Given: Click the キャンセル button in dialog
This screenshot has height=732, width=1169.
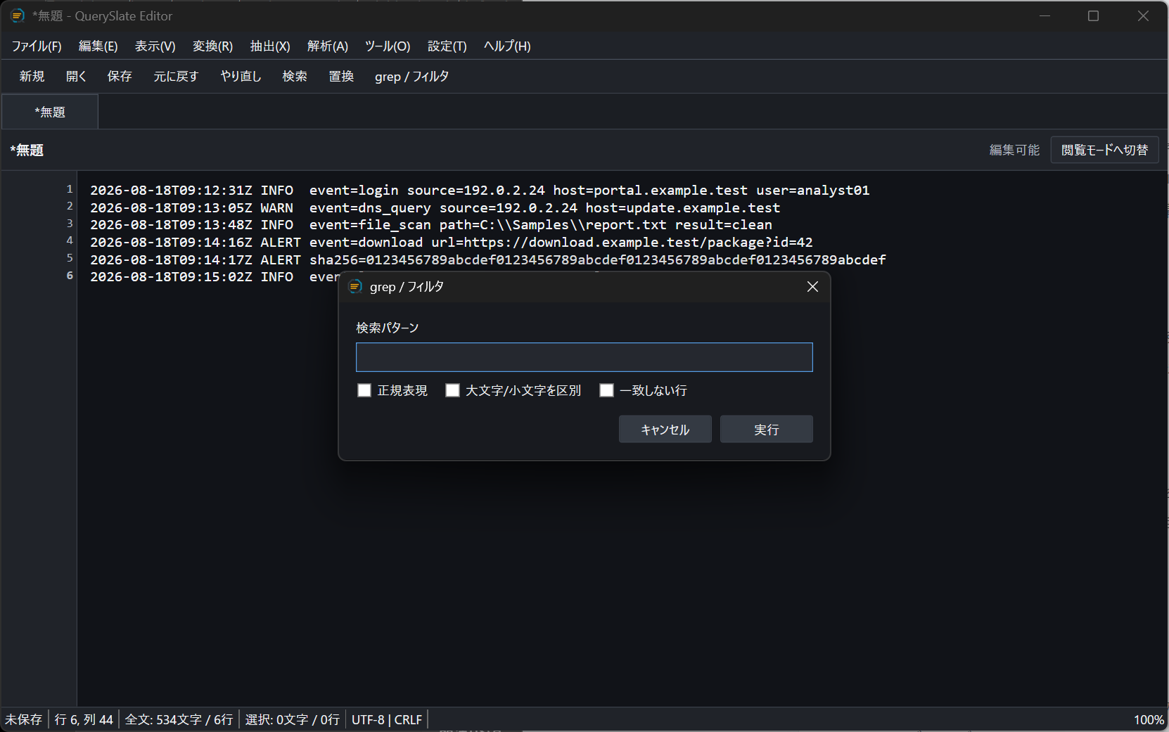Looking at the screenshot, I should (665, 430).
